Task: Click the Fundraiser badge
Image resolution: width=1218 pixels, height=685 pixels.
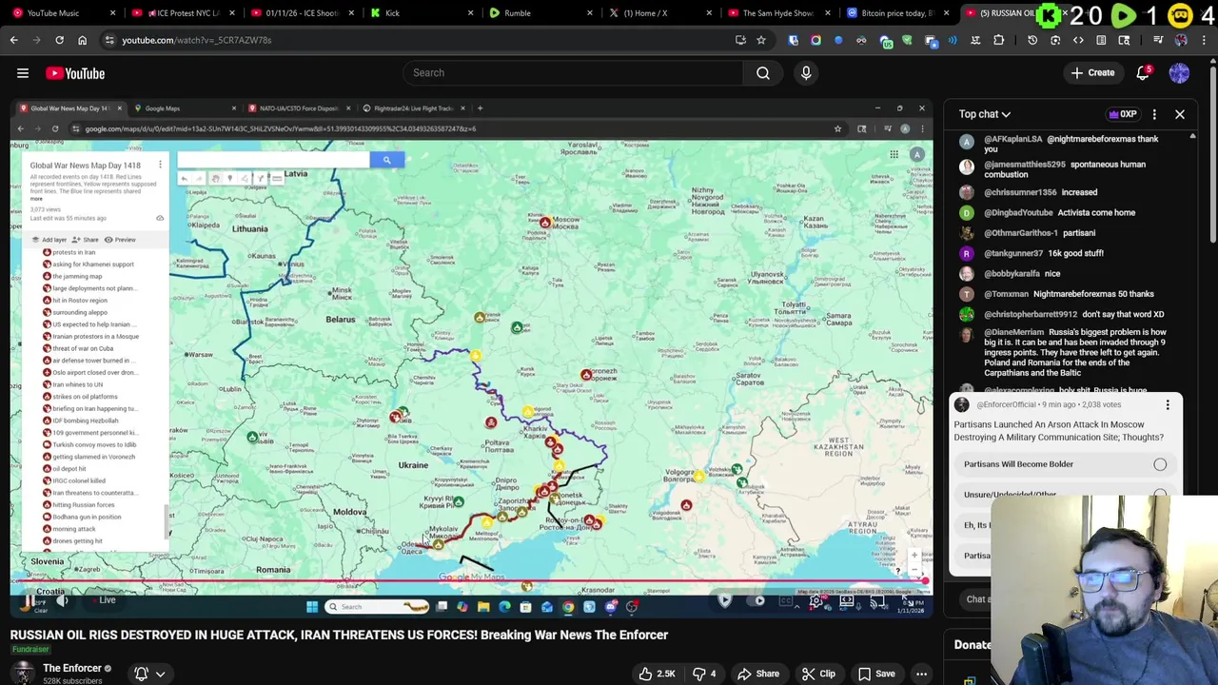Action: pyautogui.click(x=30, y=650)
